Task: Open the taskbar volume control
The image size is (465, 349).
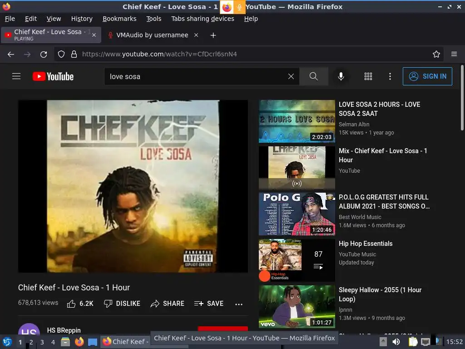Action: coord(396,342)
